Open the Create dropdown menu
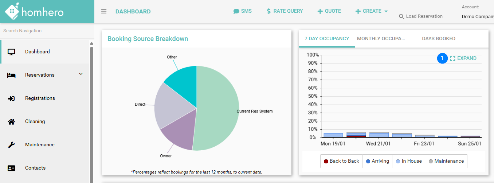 click(372, 11)
